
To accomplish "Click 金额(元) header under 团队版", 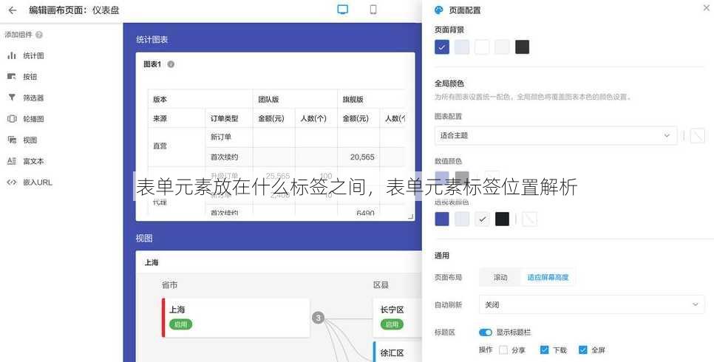I will pos(273,118).
